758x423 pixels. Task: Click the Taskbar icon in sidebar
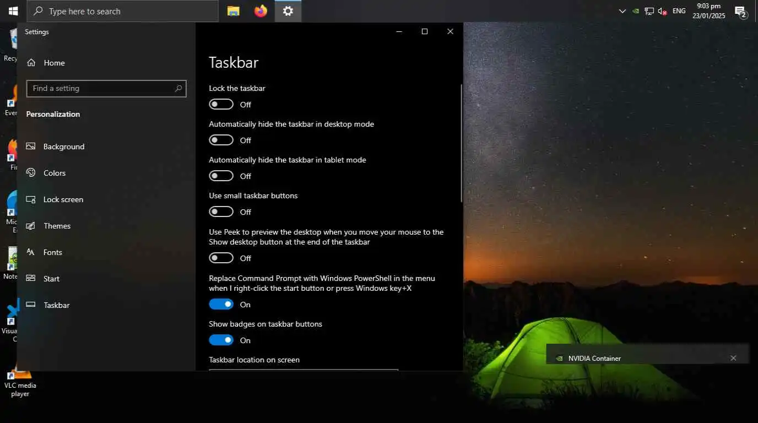click(x=31, y=305)
